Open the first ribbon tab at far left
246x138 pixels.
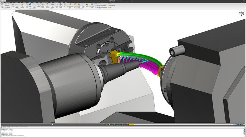pyautogui.click(x=2, y=2)
